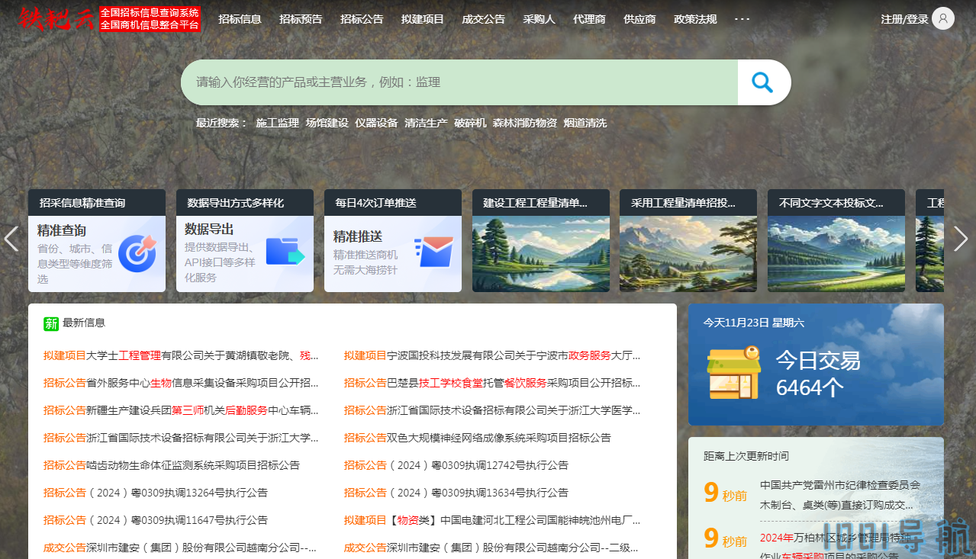Select recent search term 施工监理

277,123
